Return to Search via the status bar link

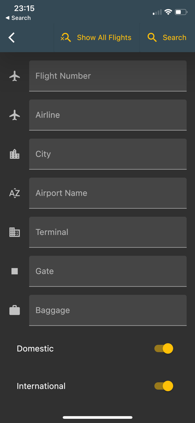point(18,18)
